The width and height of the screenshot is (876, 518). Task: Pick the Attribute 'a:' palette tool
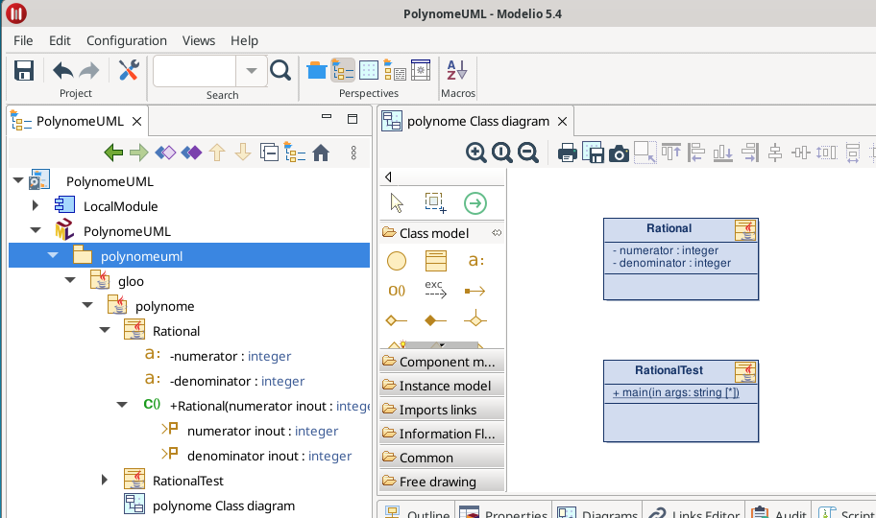pos(475,261)
